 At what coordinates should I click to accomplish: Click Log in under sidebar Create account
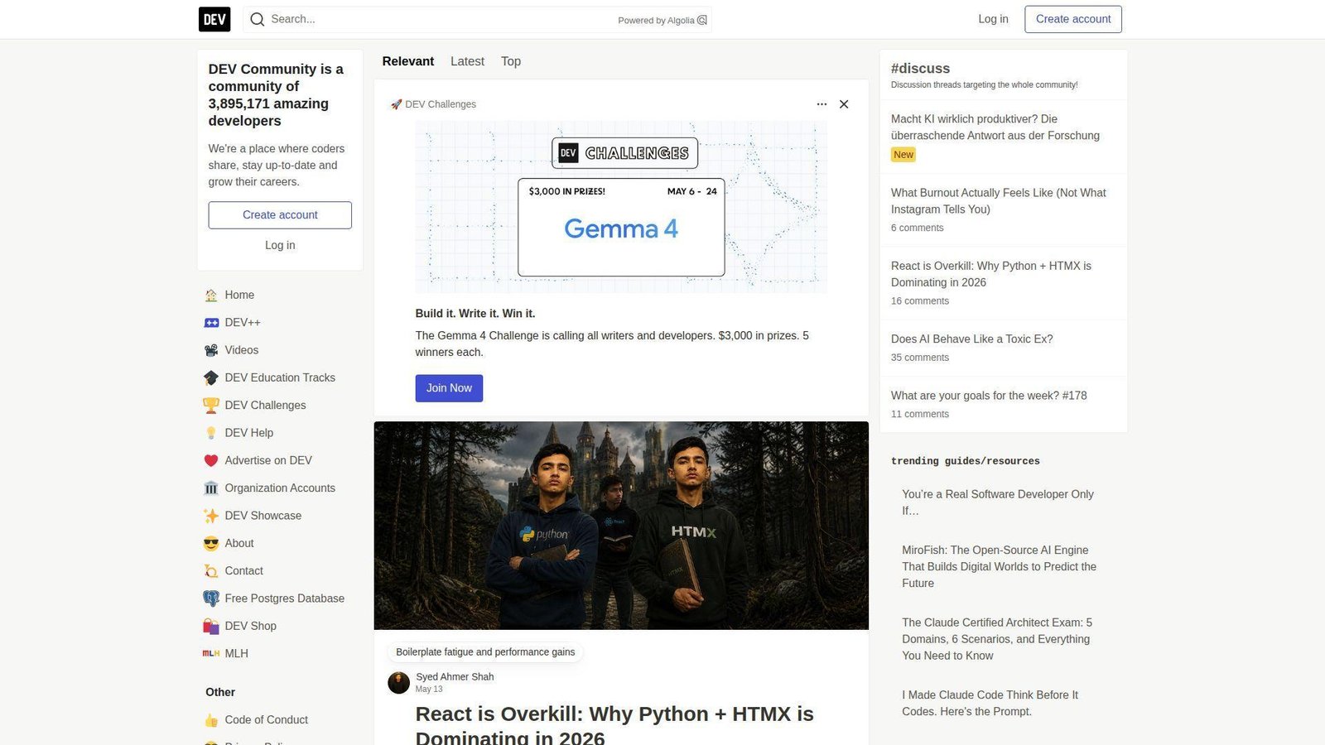point(280,245)
